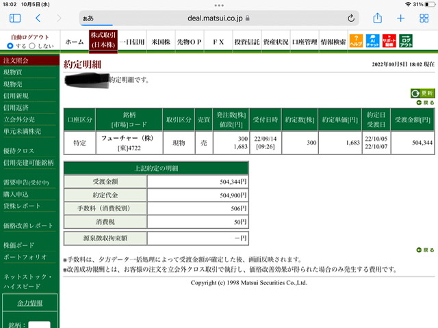Open the 情報検索 tab
Image resolution: width=438 pixels, height=328 pixels.
tap(333, 42)
